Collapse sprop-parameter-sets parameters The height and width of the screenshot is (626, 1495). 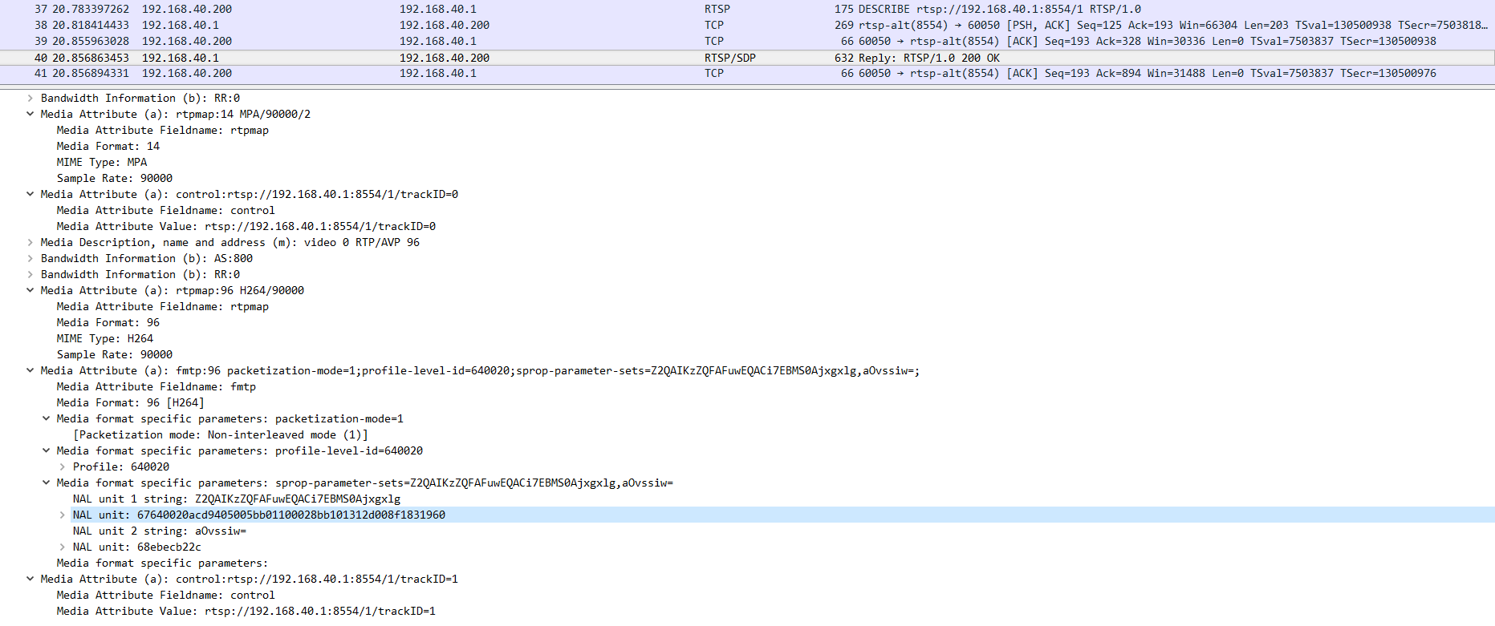[x=46, y=483]
